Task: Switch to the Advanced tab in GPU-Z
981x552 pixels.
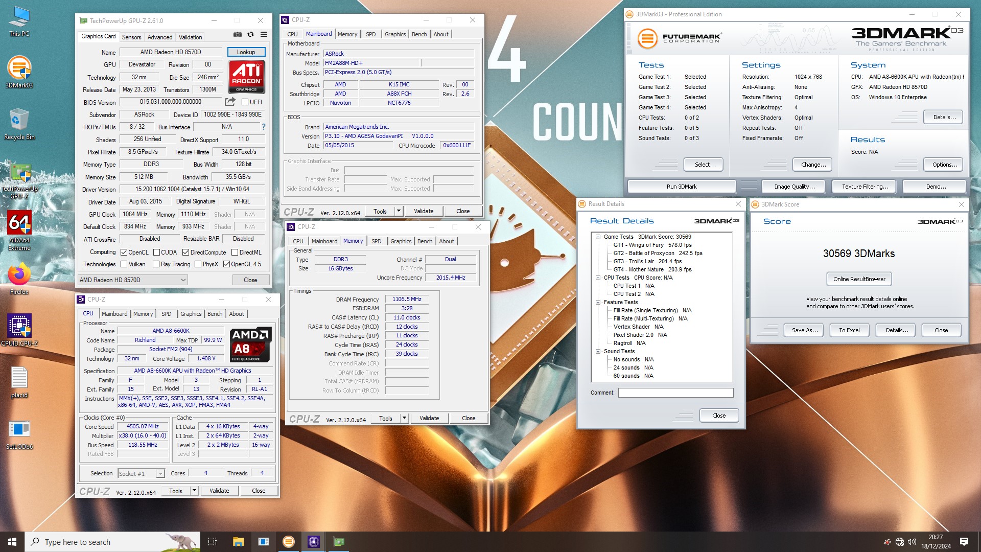Action: (160, 37)
